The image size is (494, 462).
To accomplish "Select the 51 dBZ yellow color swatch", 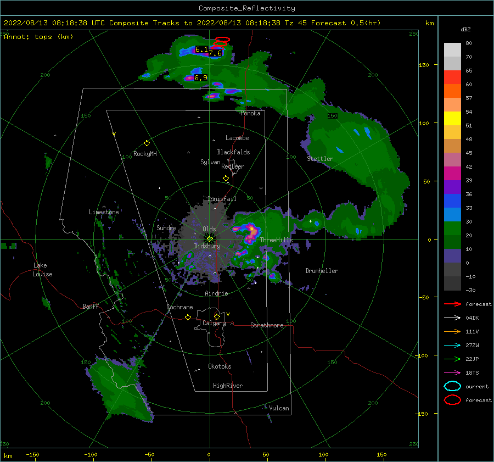I will [452, 119].
